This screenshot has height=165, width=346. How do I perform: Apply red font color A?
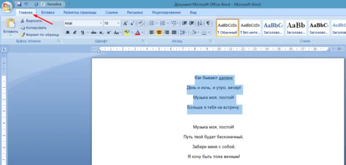137,32
